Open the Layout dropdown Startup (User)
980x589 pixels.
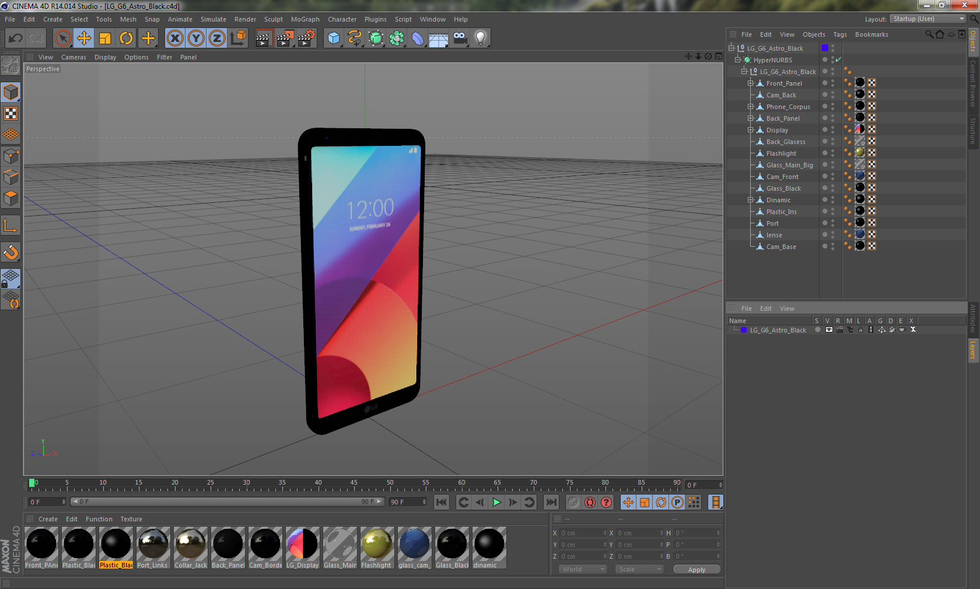pos(928,19)
